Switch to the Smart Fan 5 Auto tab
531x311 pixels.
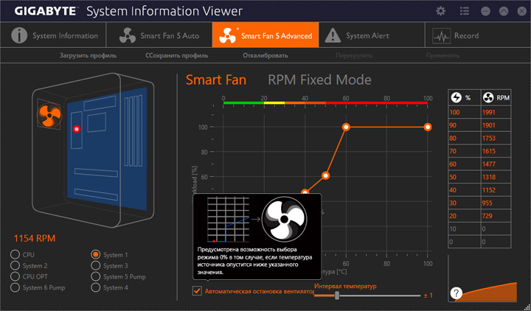pos(159,35)
